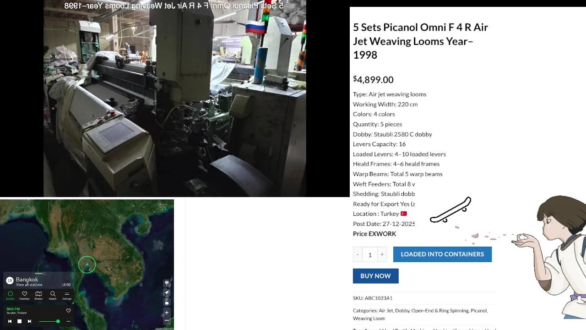The height and width of the screenshot is (330, 586).
Task: Adjust the green volume slider
Action: (49, 321)
